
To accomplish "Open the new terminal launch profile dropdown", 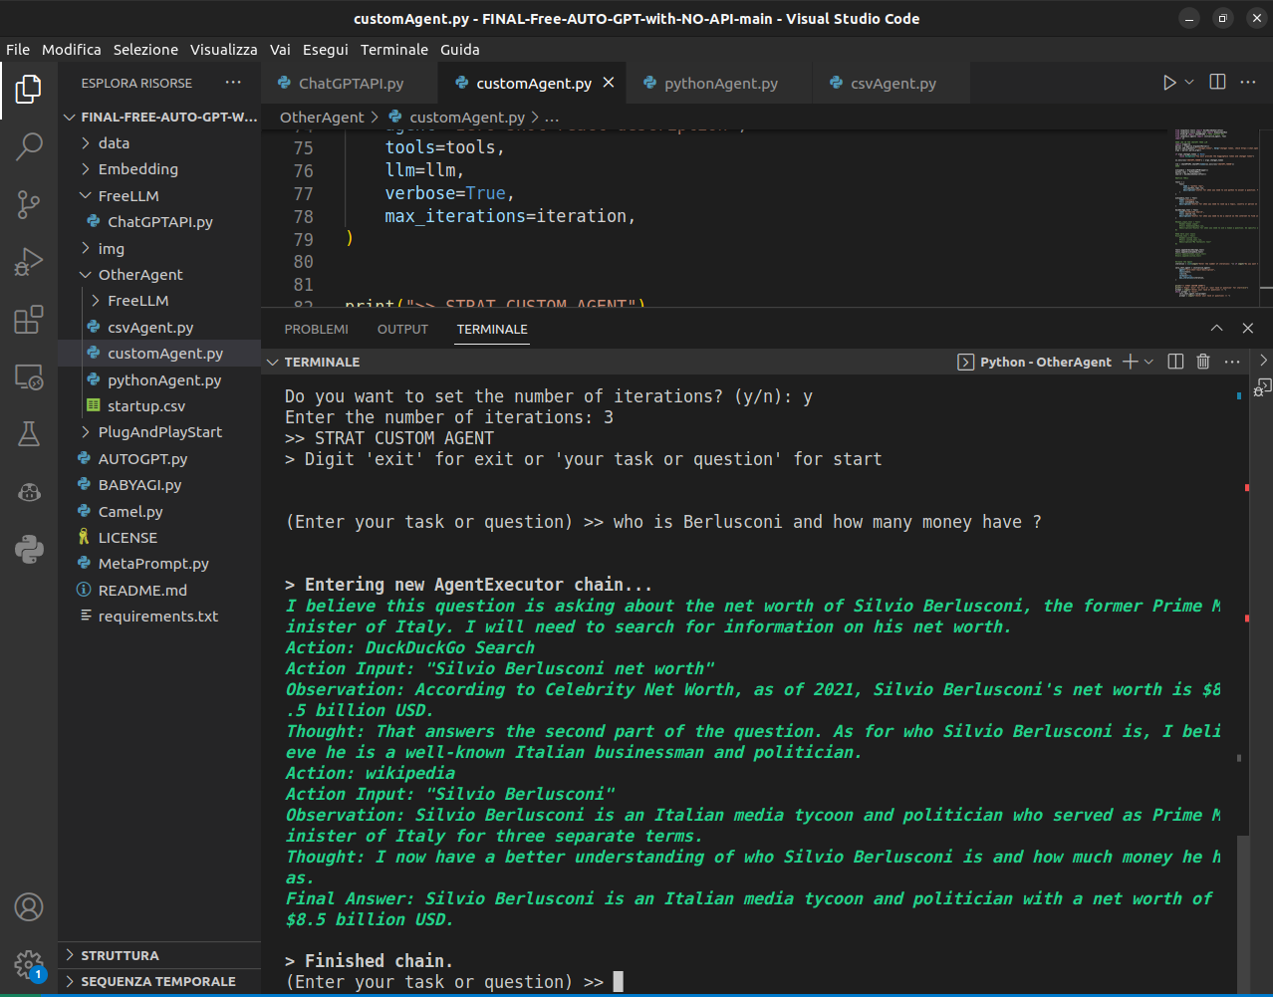I will pos(1149,362).
